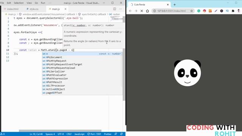Open editor More Actions ellipsis
This screenshot has height=136, width=242.
pos(121,9)
